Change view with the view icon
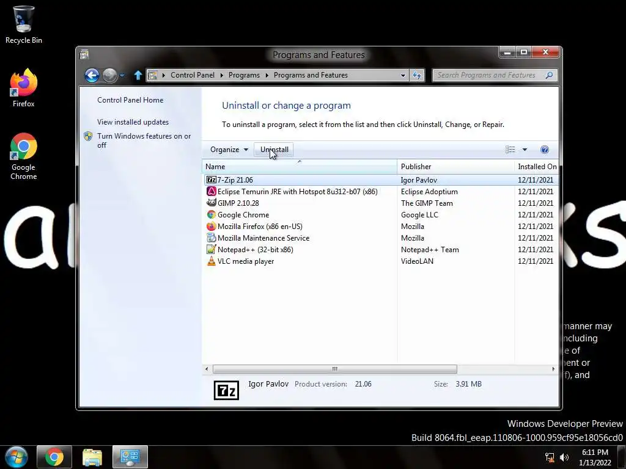The height and width of the screenshot is (469, 626). click(510, 150)
